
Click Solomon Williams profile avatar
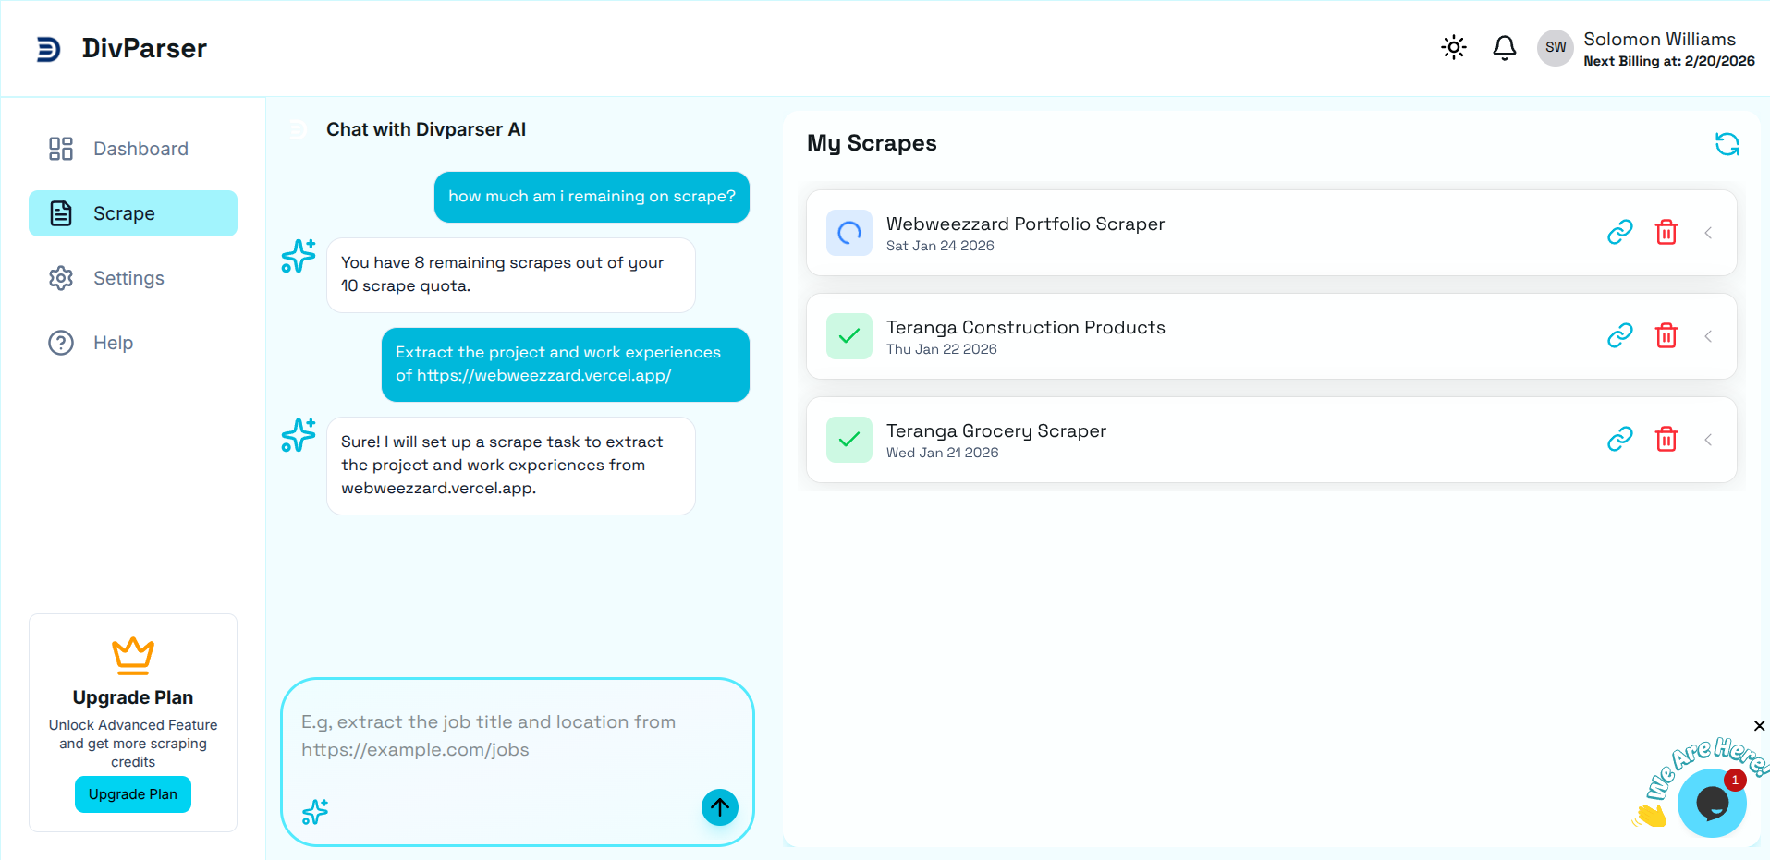click(1555, 47)
